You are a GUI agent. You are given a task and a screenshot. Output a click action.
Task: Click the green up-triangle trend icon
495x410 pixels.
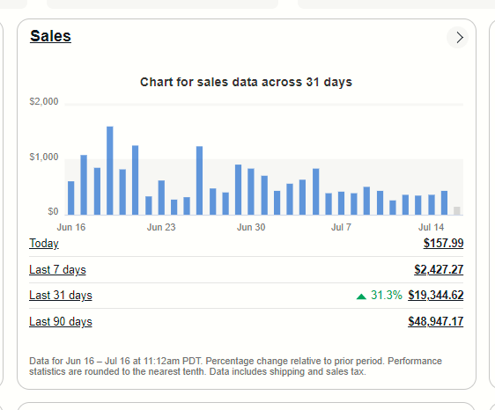point(361,297)
